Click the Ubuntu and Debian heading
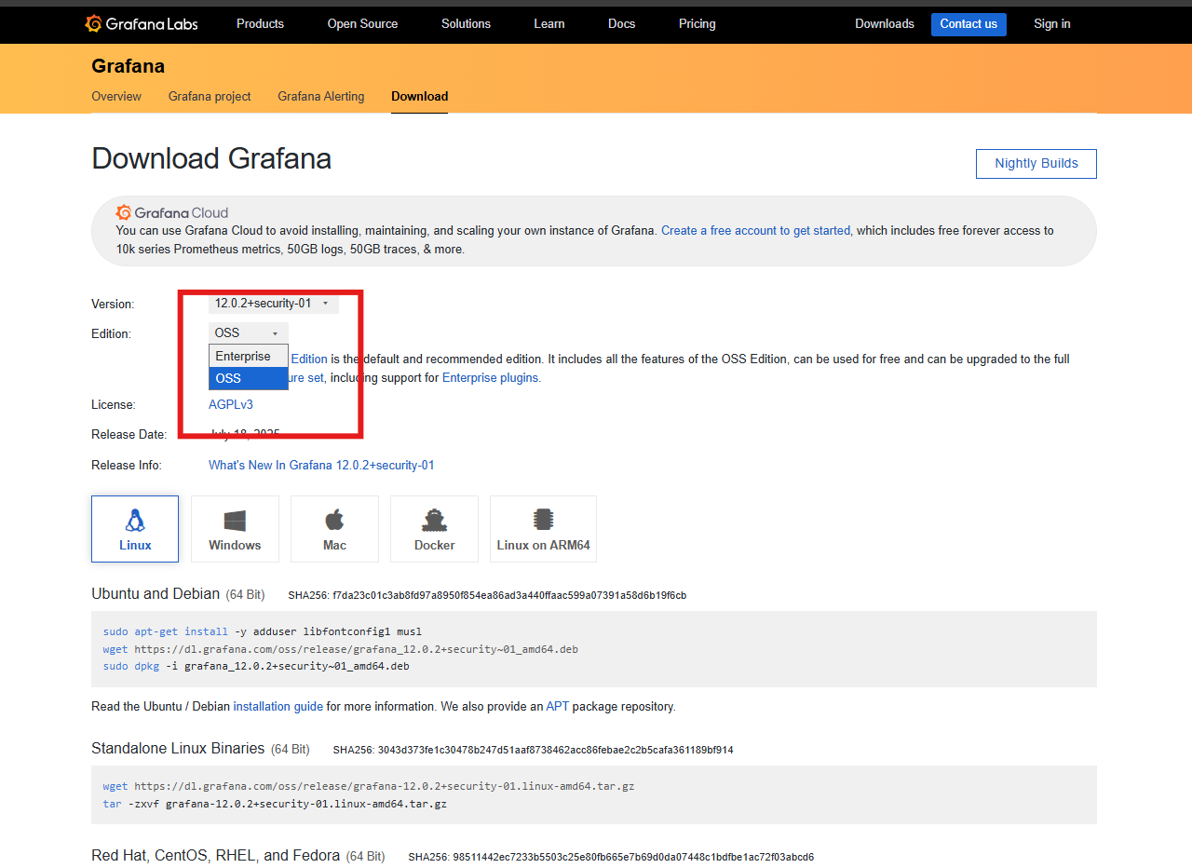 coord(156,594)
